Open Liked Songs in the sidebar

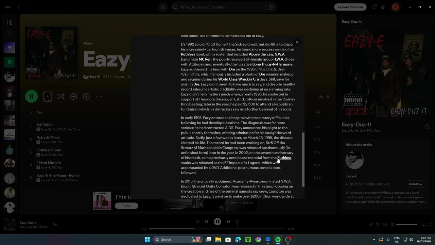click(x=10, y=48)
